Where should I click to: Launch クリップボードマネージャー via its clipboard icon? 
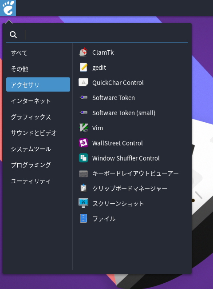point(83,188)
